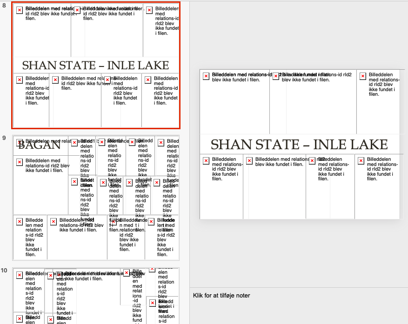Click the red X icon of top-left main slide image
This screenshot has width=408, height=324.
coord(206,76)
